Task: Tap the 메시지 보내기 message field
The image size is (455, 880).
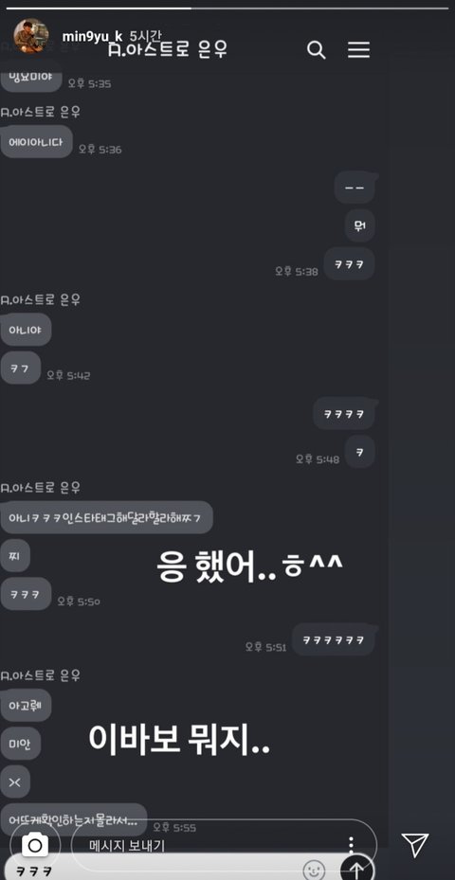Action: 224,845
